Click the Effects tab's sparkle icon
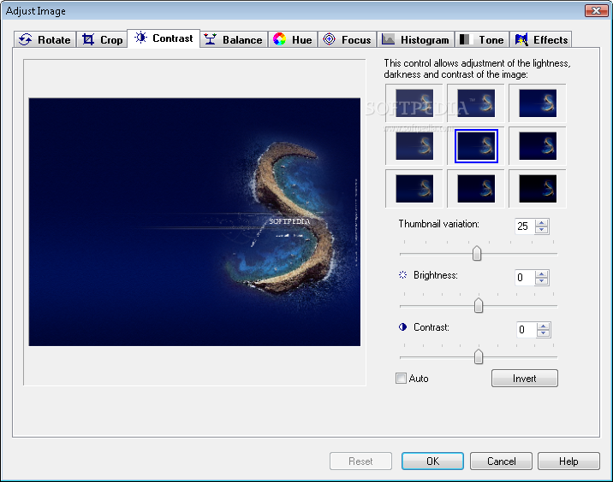 pyautogui.click(x=521, y=39)
